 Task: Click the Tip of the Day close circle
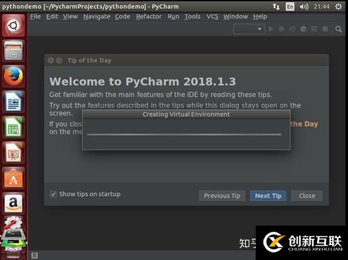tap(51, 60)
